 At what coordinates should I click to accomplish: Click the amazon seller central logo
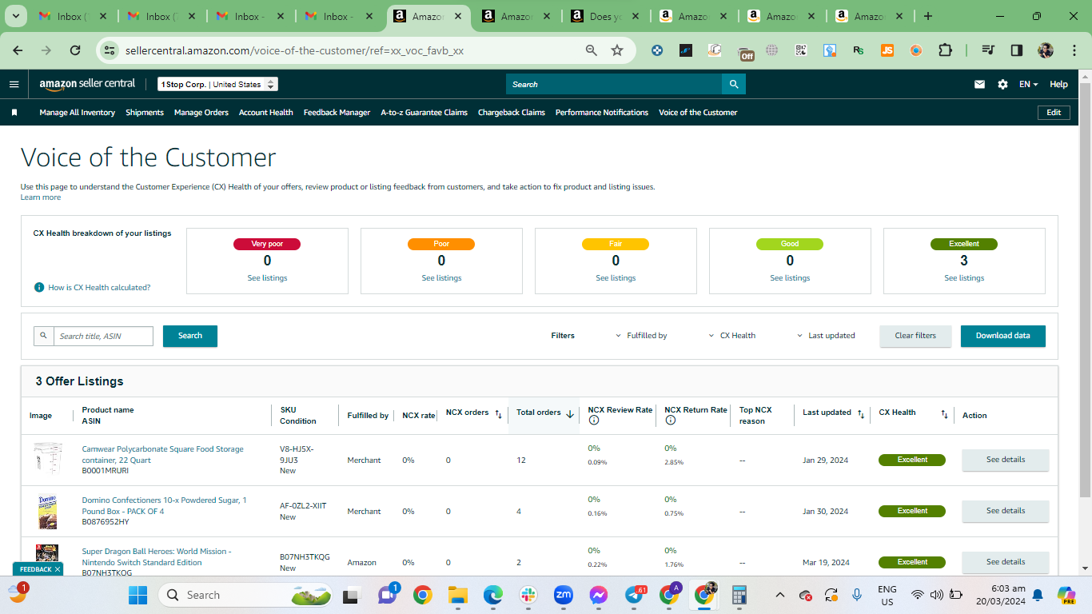coord(87,84)
